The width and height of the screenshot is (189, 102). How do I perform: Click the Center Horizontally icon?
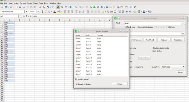[68, 12]
